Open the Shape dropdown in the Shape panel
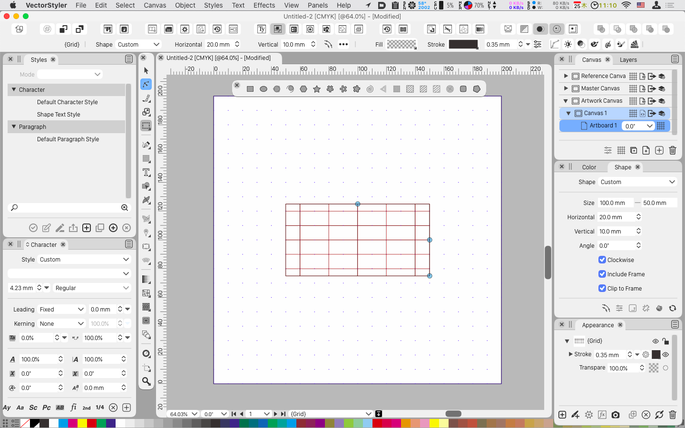Viewport: 685px width, 428px height. point(637,182)
